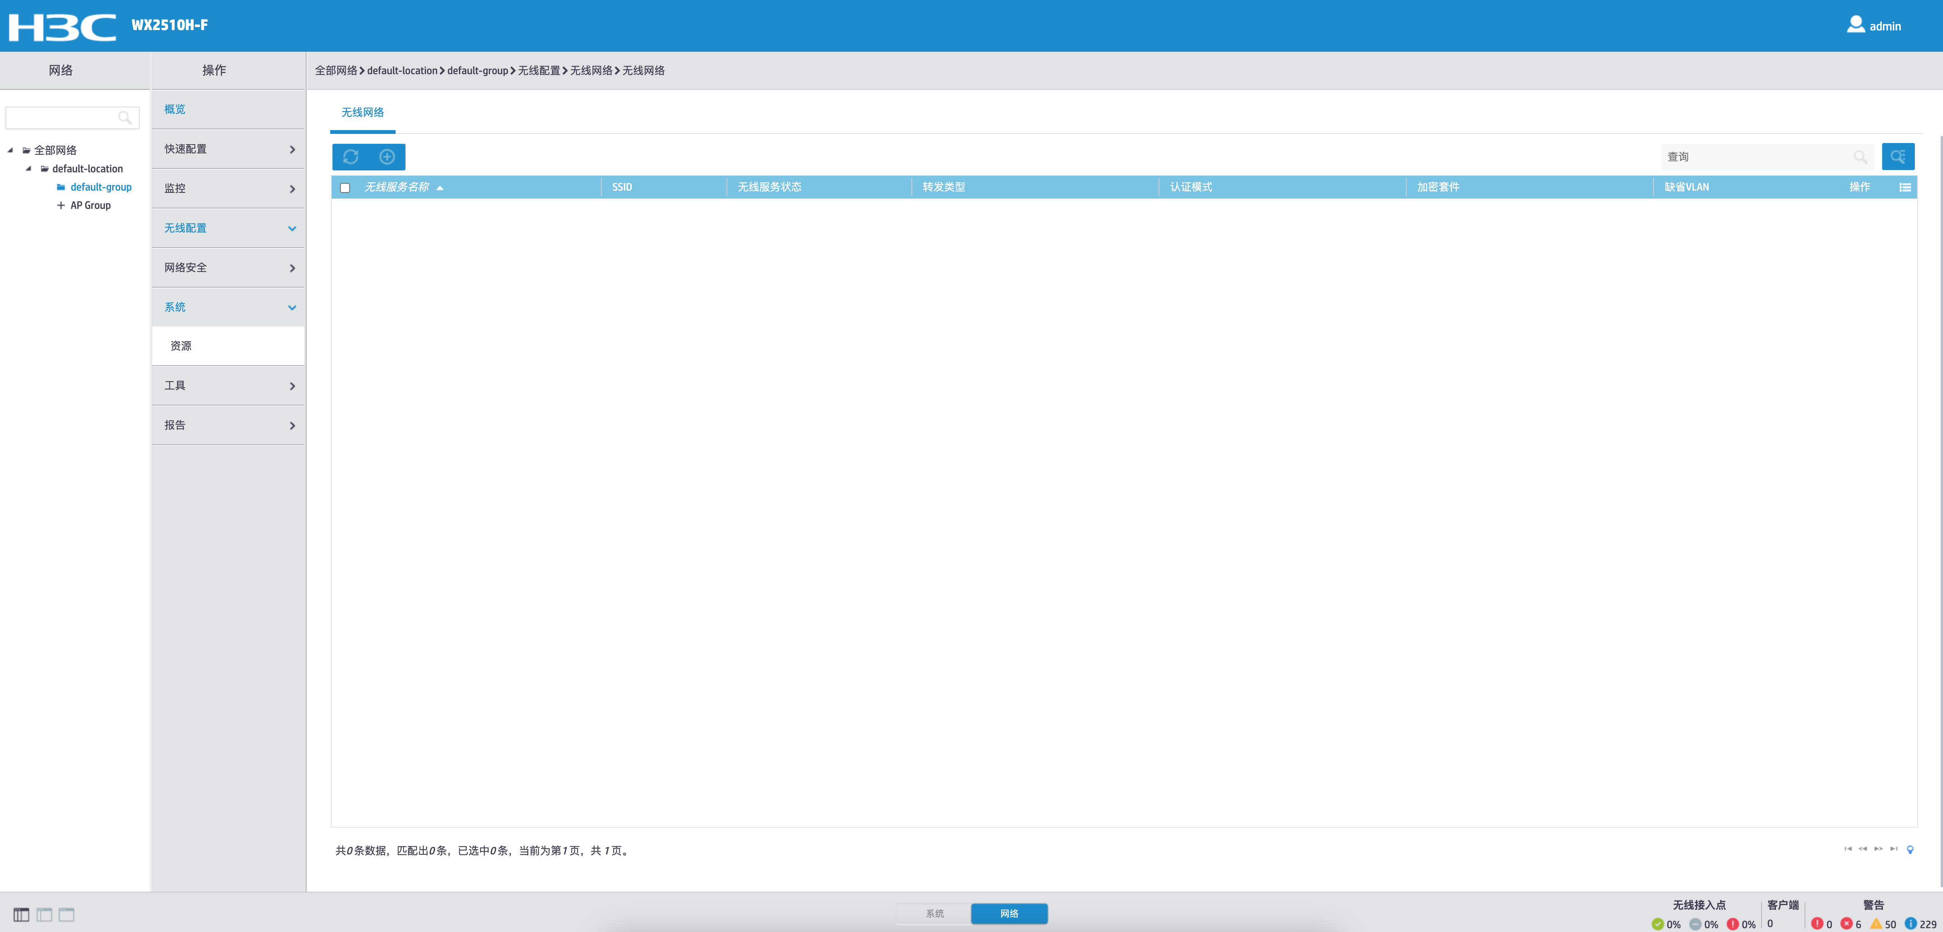
Task: Toggle the select-all checkbox in the table header
Action: (345, 188)
